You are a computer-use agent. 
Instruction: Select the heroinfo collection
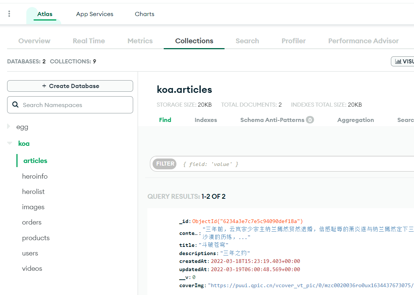point(35,176)
